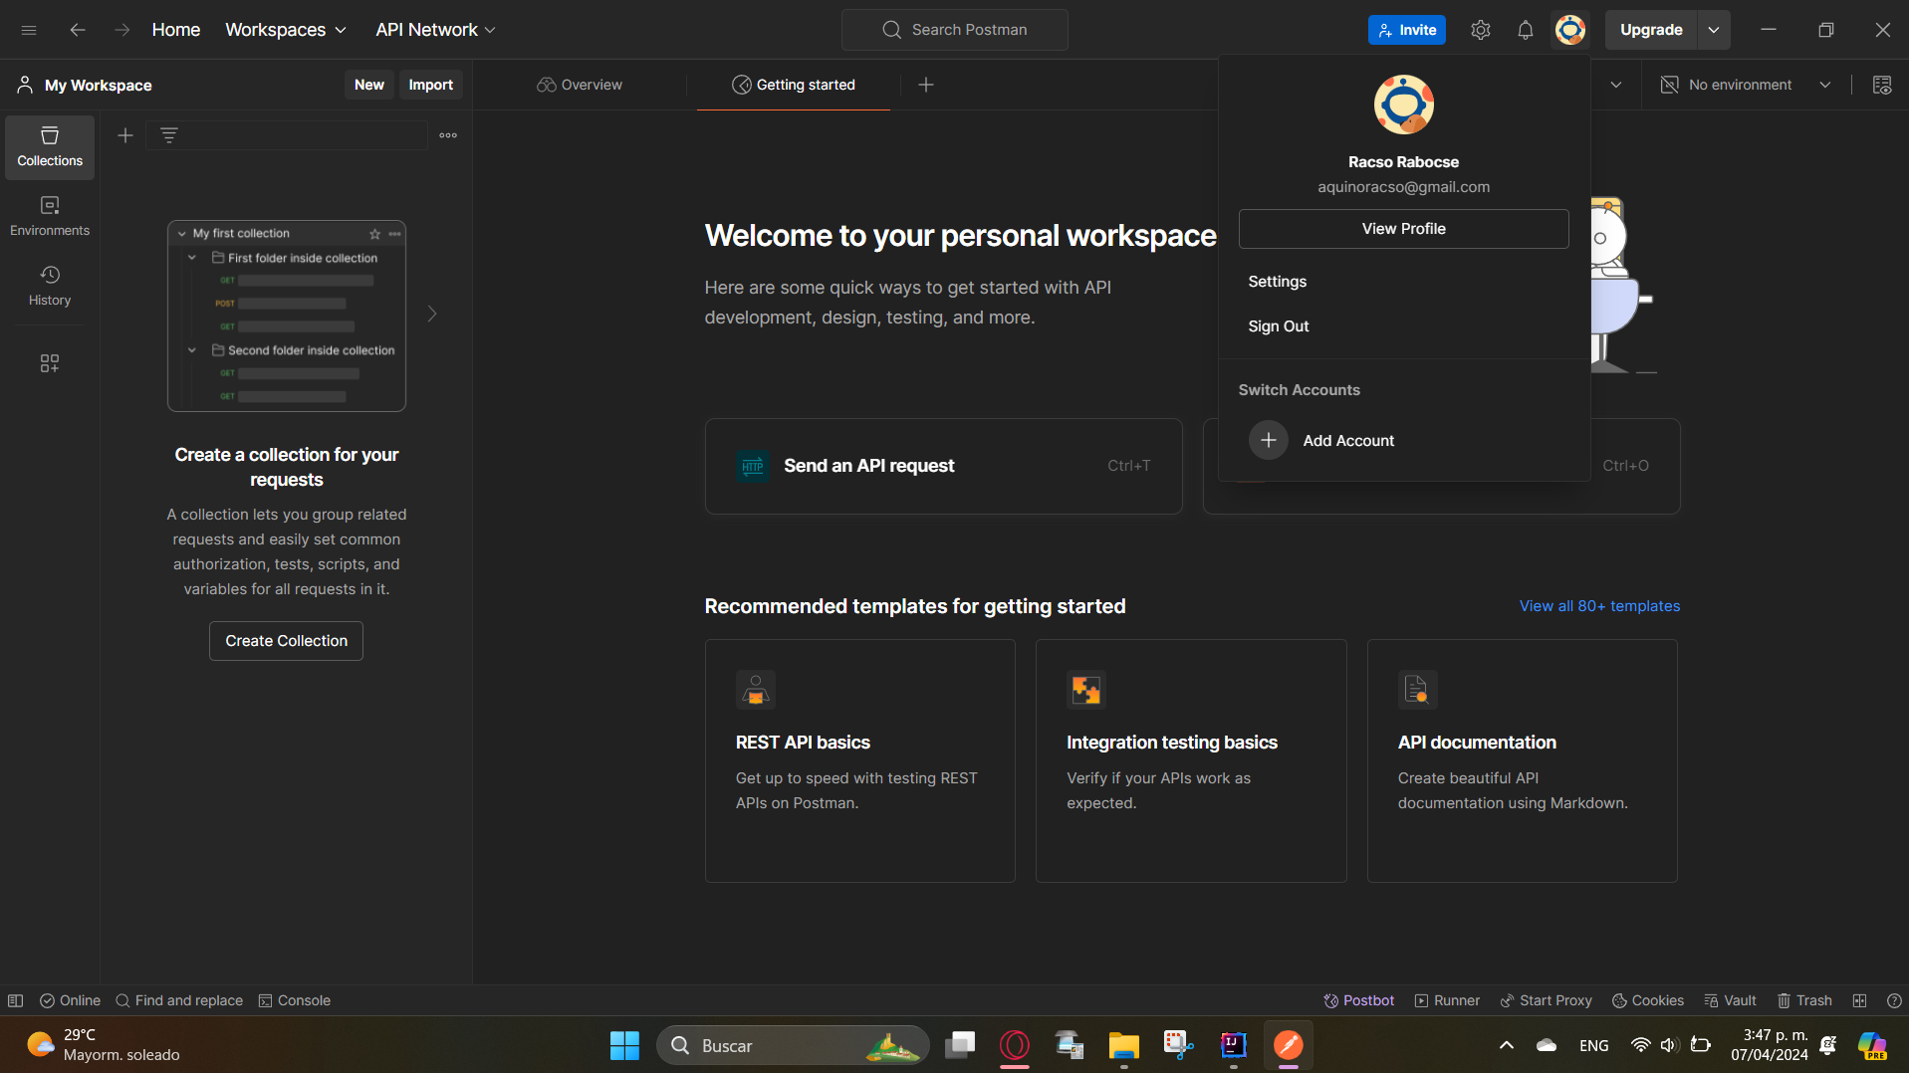
Task: Open the collections three-dot options
Action: [448, 135]
